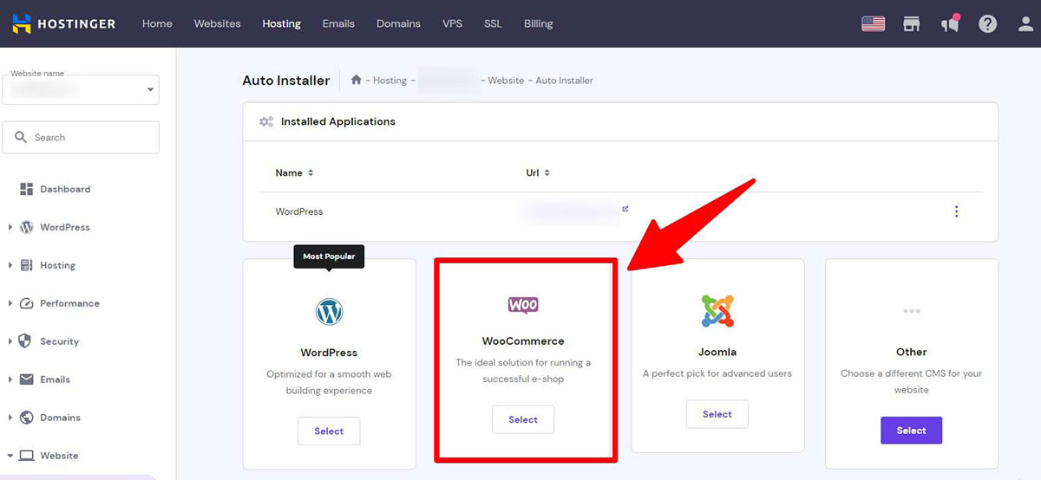The width and height of the screenshot is (1041, 480).
Task: Expand the Hosting sidebar section
Action: point(10,265)
